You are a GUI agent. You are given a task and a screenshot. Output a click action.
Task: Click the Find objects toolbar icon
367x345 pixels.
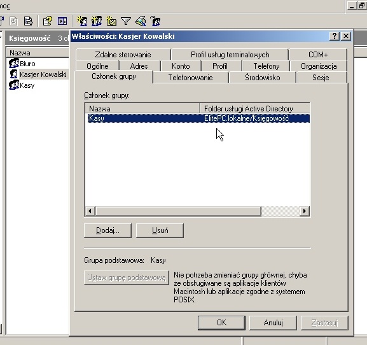point(141,21)
